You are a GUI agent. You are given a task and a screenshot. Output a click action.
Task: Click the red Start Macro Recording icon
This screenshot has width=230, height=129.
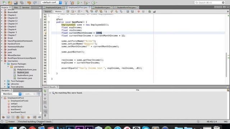click(x=139, y=11)
